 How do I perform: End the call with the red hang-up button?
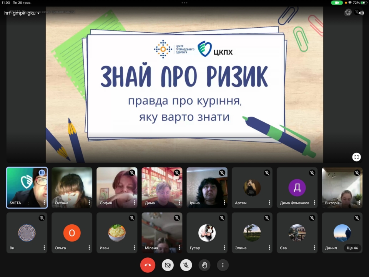point(148,265)
